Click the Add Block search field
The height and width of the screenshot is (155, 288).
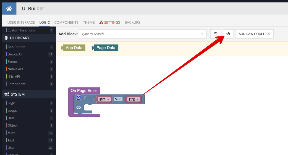point(138,34)
